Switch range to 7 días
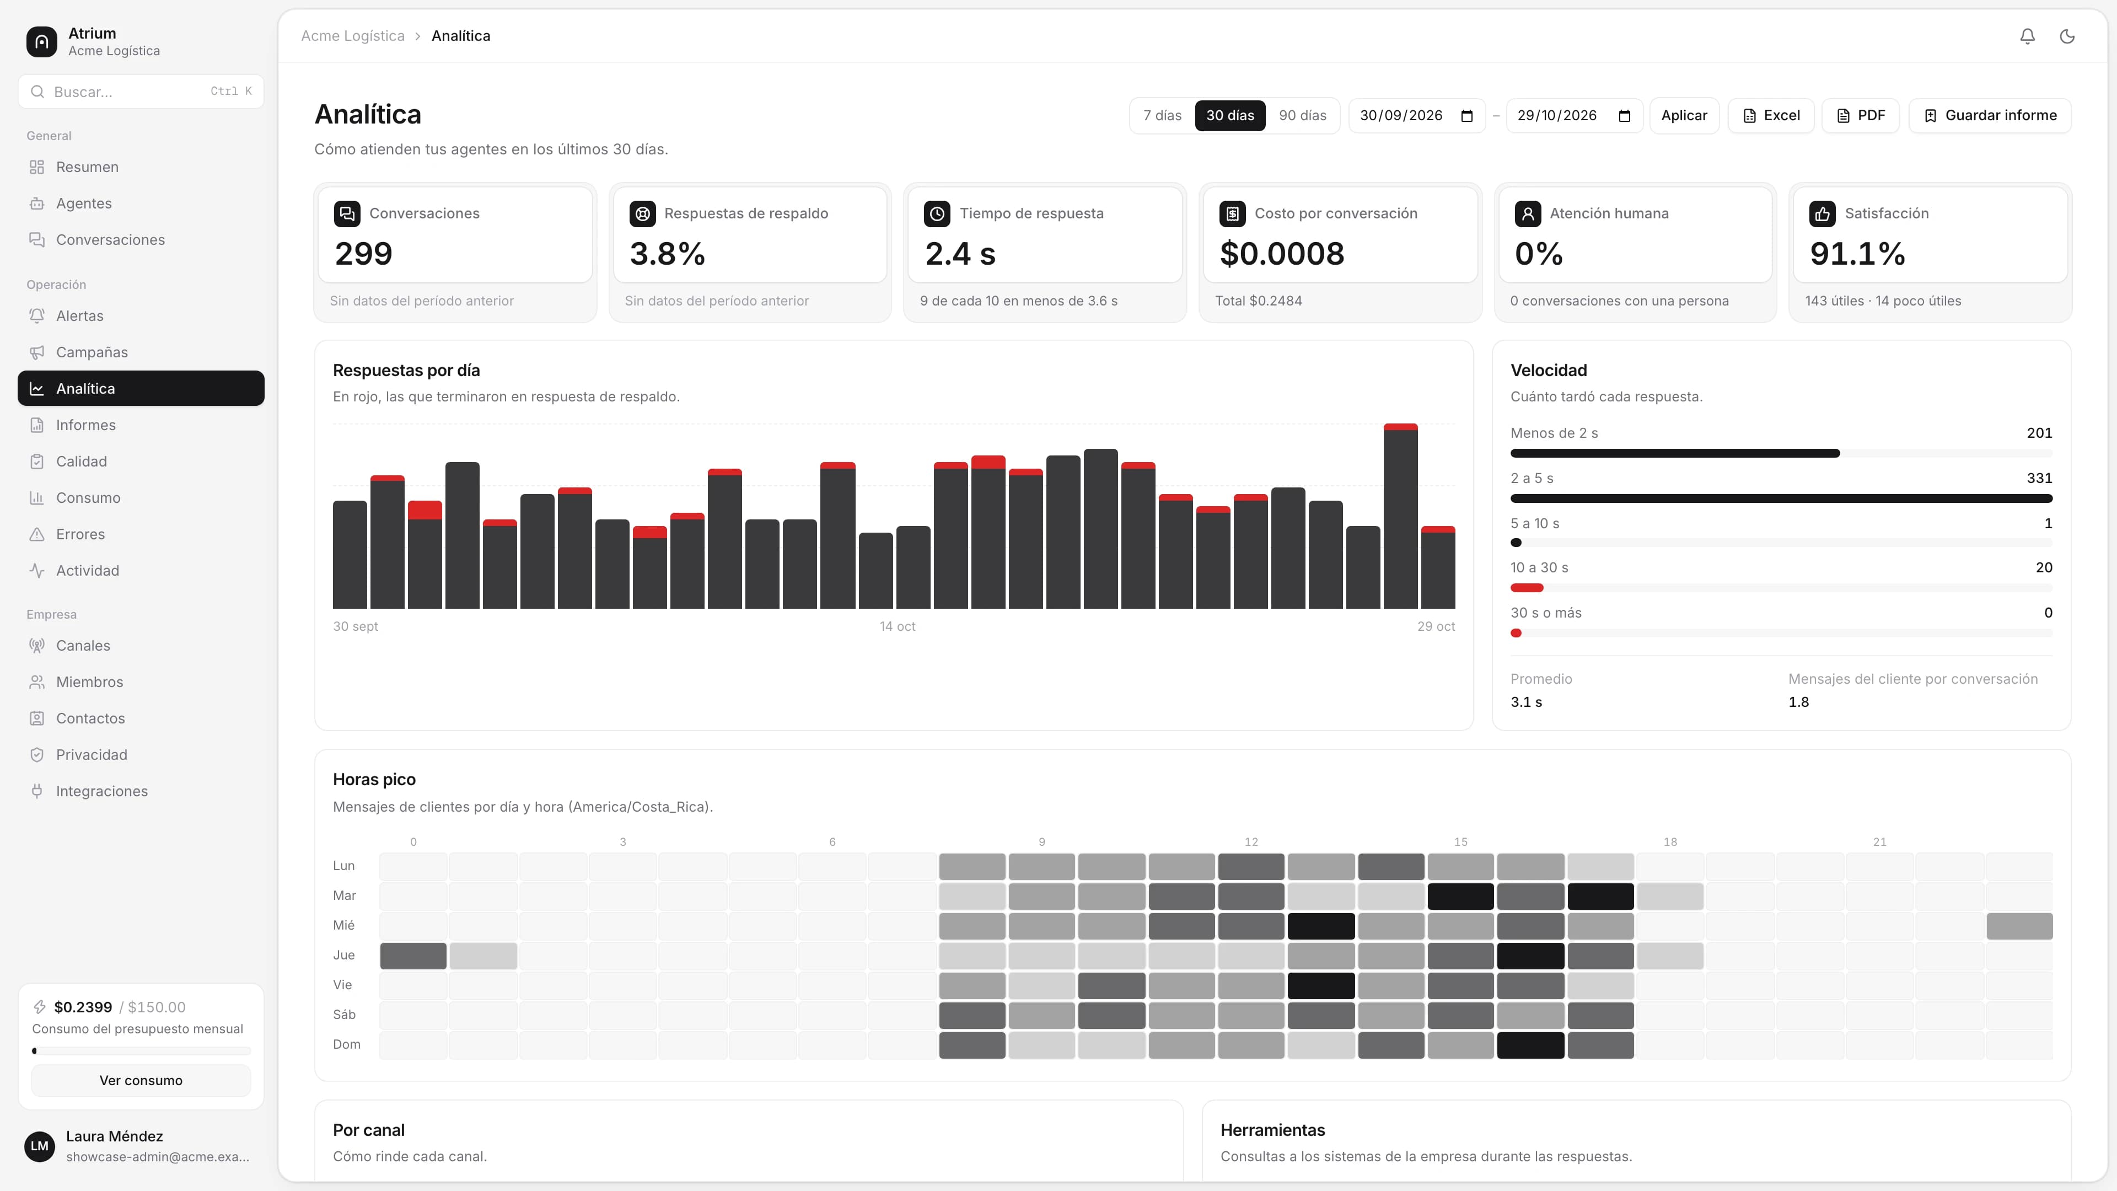This screenshot has height=1191, width=2117. click(x=1162, y=115)
